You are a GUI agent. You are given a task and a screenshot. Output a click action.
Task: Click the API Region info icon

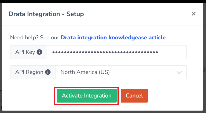click(48, 72)
